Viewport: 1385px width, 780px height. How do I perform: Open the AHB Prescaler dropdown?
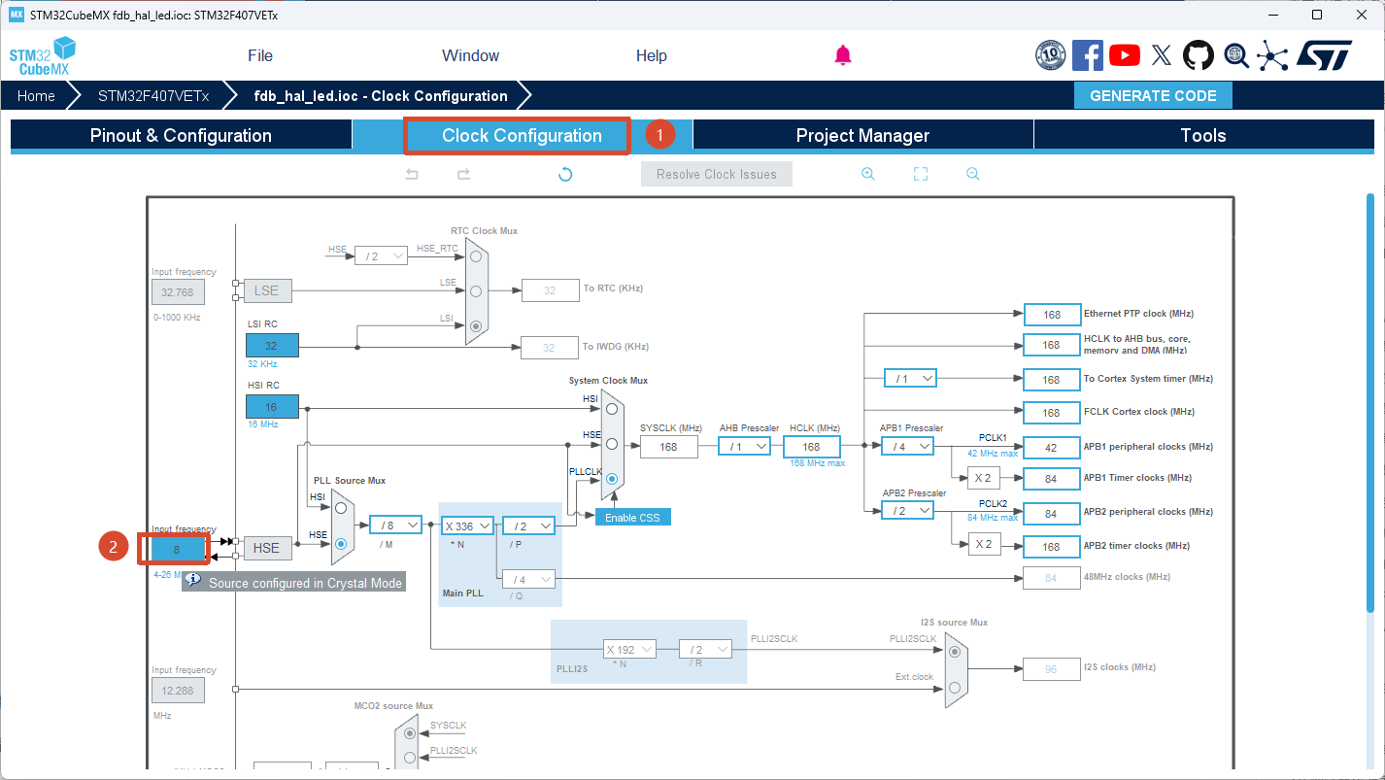click(x=744, y=446)
